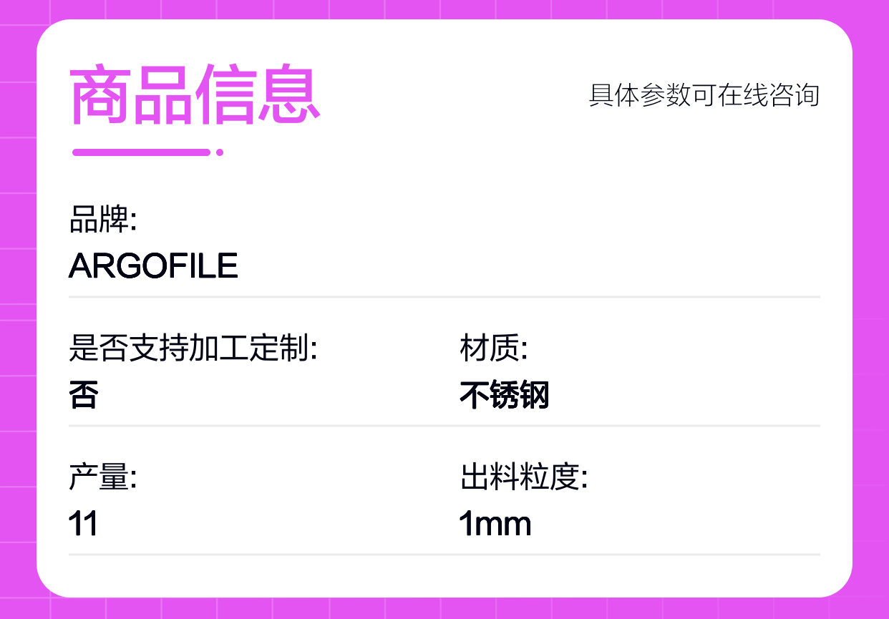
Task: Click the pink grid background outside the card
Action: [18, 308]
